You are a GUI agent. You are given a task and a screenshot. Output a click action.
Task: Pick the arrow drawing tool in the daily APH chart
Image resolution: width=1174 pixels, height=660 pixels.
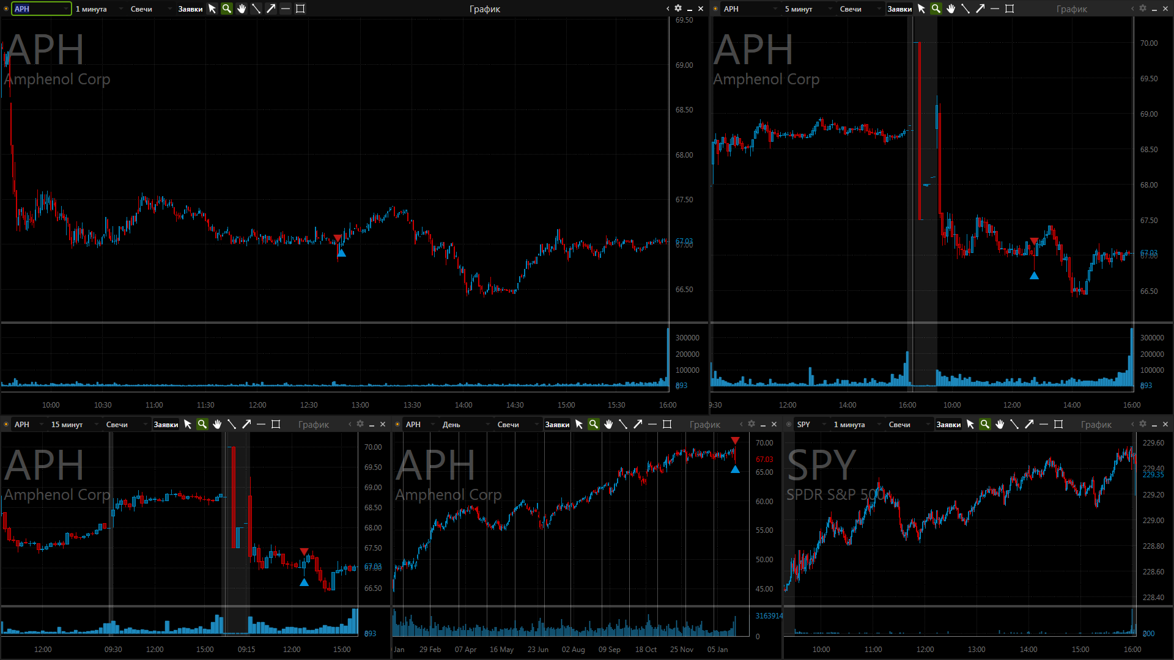click(638, 424)
